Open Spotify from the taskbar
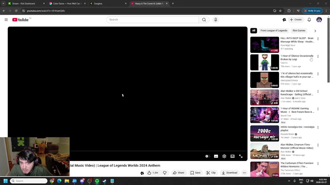 tap(97, 181)
